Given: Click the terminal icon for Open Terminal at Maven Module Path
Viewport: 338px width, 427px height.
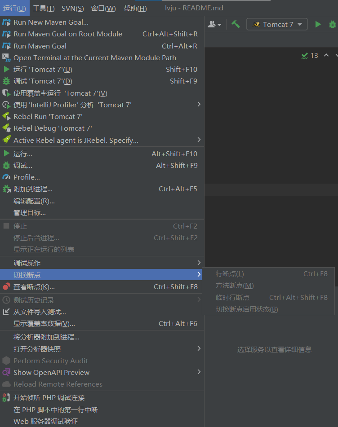Looking at the screenshot, I should tap(6, 58).
